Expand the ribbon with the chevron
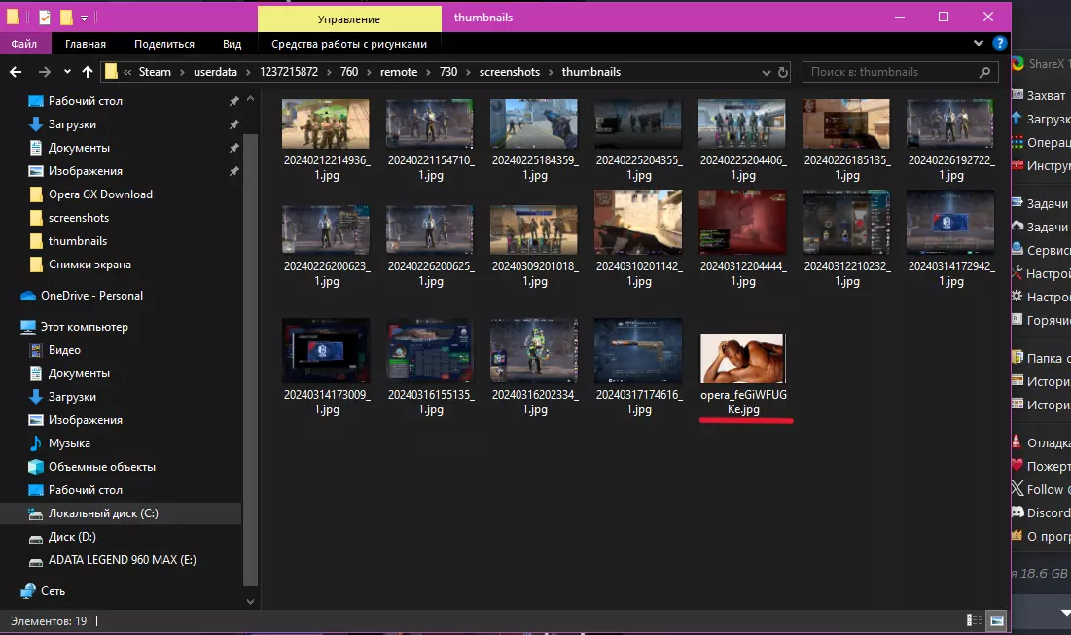 click(979, 43)
